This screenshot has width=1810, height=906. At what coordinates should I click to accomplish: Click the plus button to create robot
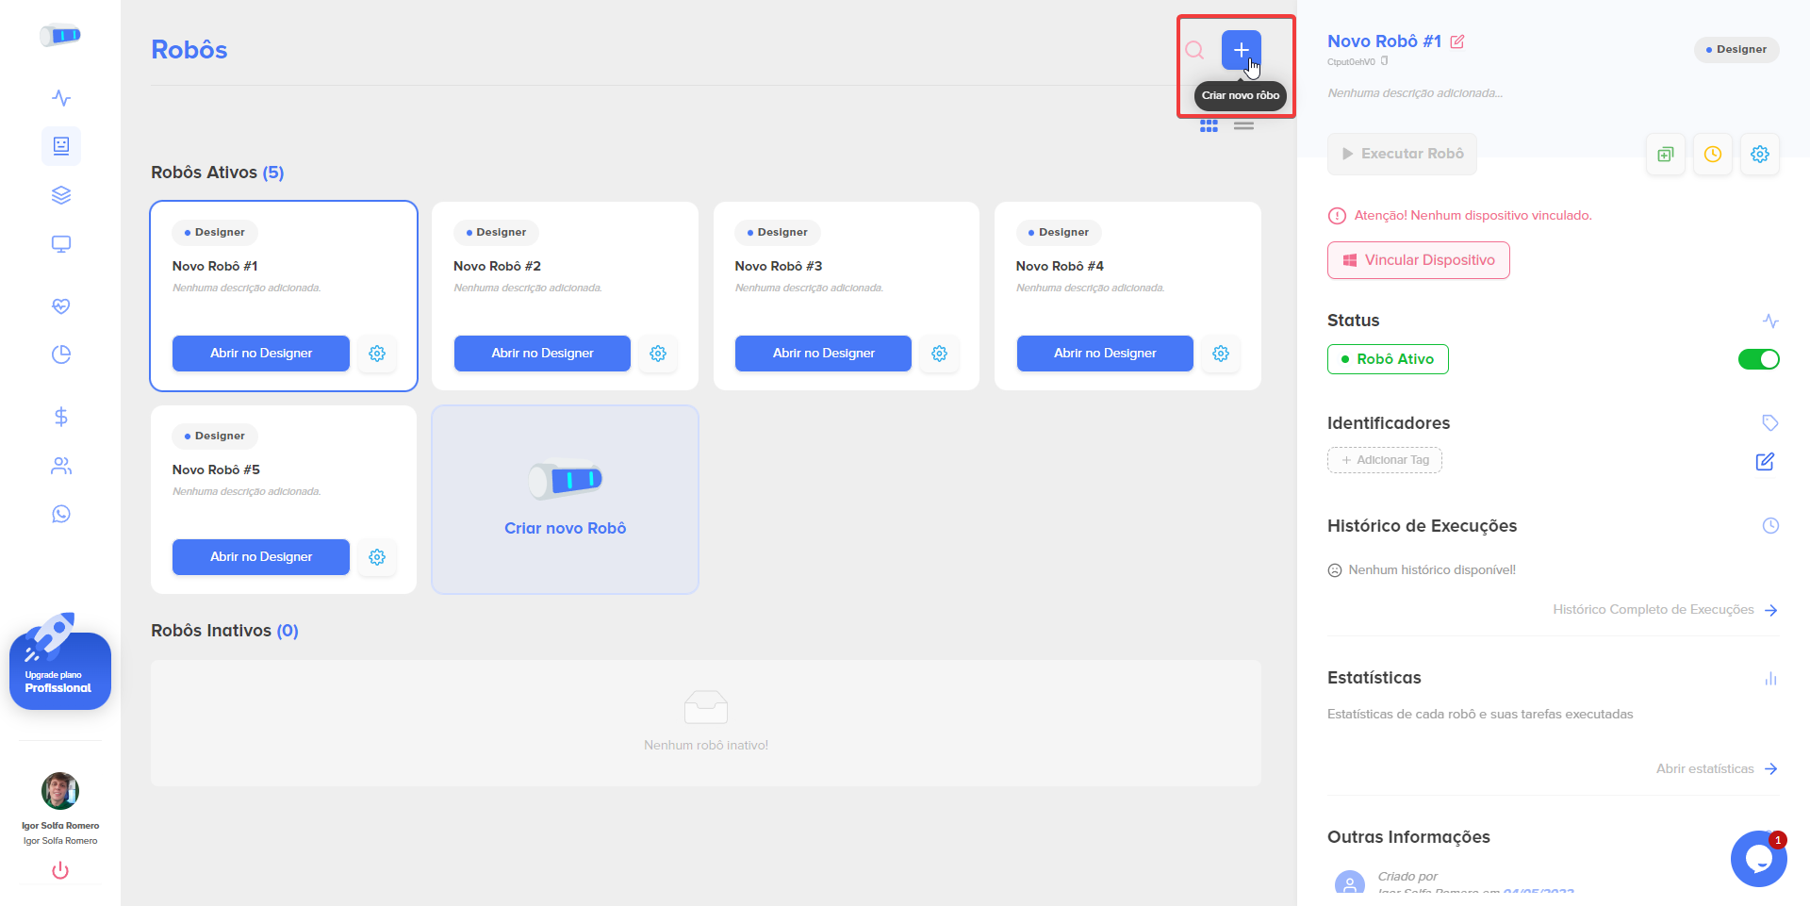tap(1241, 50)
